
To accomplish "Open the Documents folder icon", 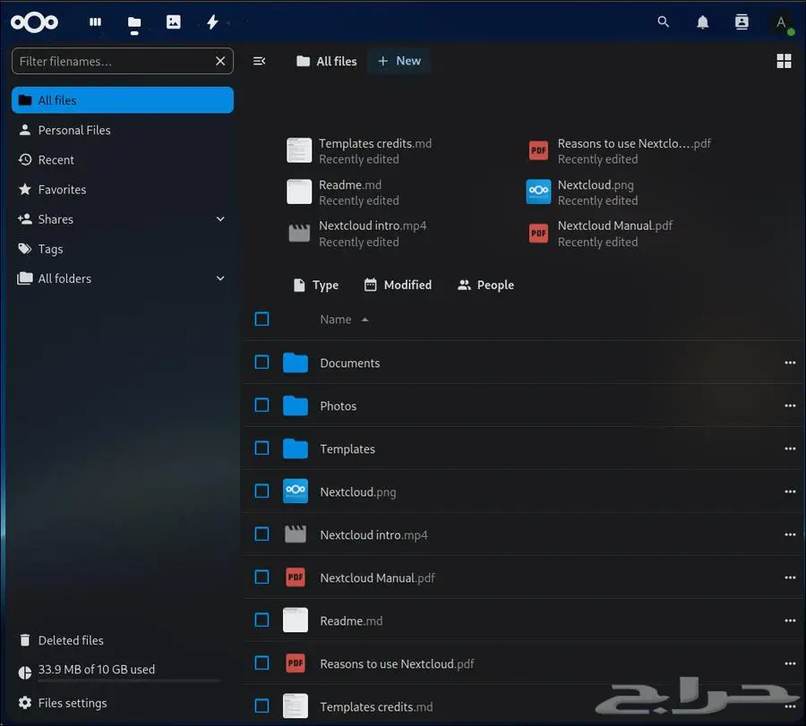I will (296, 363).
